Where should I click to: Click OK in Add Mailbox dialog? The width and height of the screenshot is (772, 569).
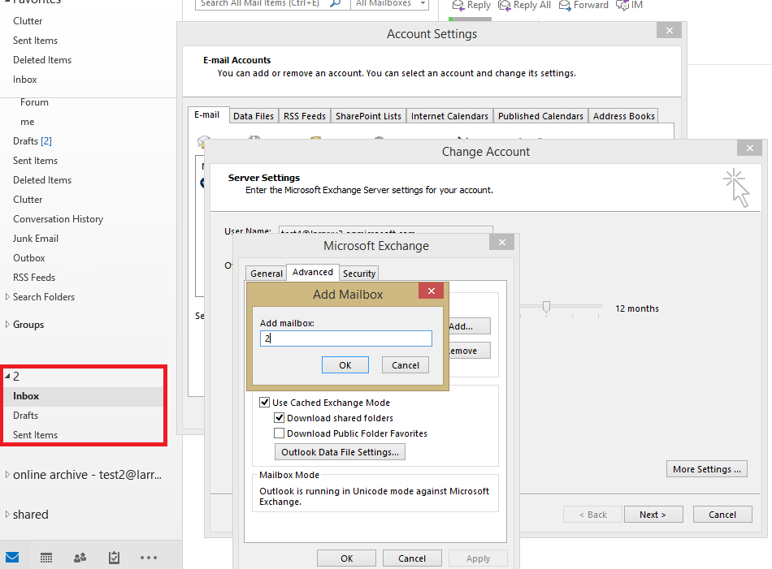point(345,365)
